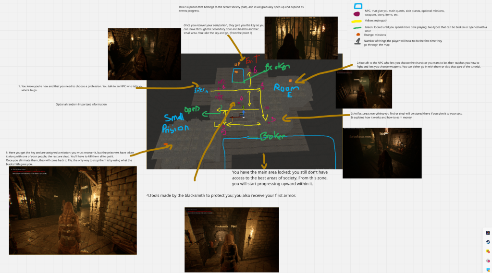Viewport: 492px width, 273px height.
Task: Open the security shield icon with warning
Action: pyautogui.click(x=488, y=270)
